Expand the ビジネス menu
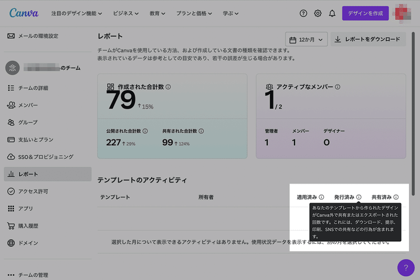Viewport: 420px width, 280px height. point(126,13)
